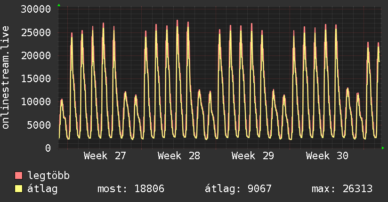Click the 15000 y-axis label
The image size is (388, 202).
(x=36, y=79)
